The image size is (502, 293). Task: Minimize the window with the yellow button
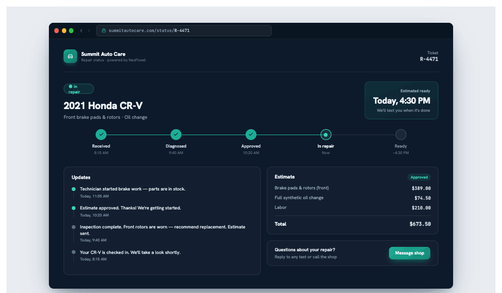point(64,31)
